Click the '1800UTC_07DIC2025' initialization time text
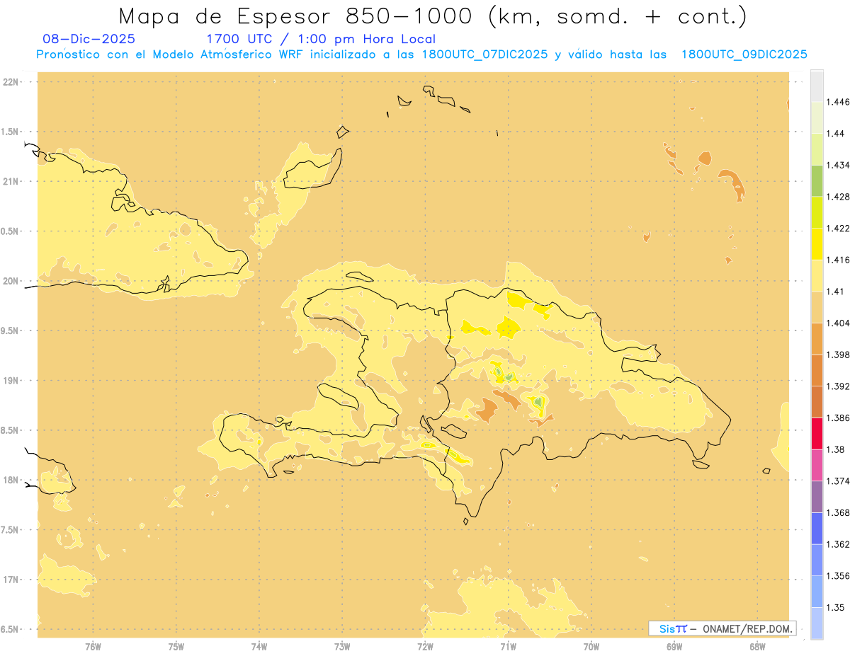Viewport: 850px width, 656px height. coord(484,55)
